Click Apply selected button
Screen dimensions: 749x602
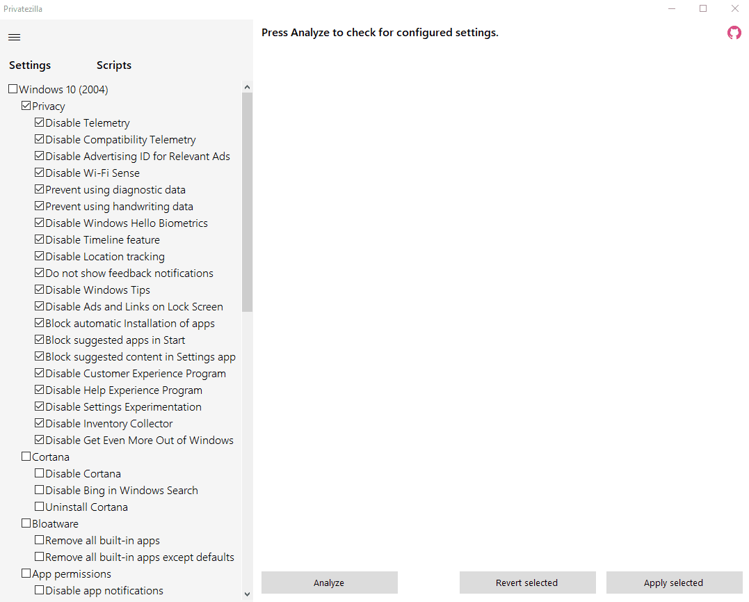pyautogui.click(x=674, y=583)
